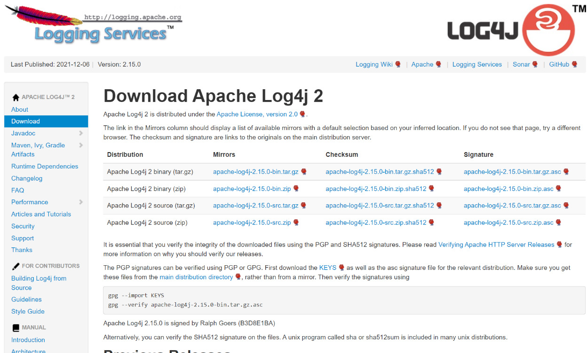Download apache-log4j-2.15.0-src.tar.gz from mirrors
Screen dimensions: 587x353
click(x=256, y=206)
